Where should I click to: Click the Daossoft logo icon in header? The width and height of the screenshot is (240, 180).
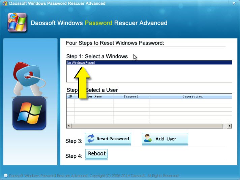tap(17, 22)
